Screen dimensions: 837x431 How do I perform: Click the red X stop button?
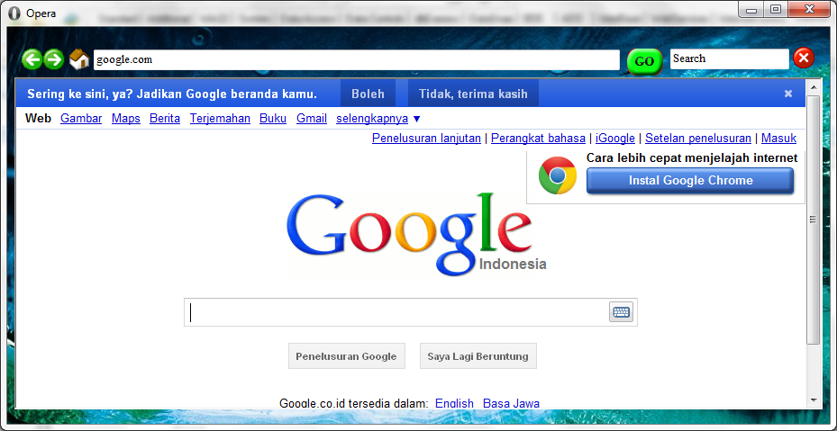pyautogui.click(x=804, y=58)
